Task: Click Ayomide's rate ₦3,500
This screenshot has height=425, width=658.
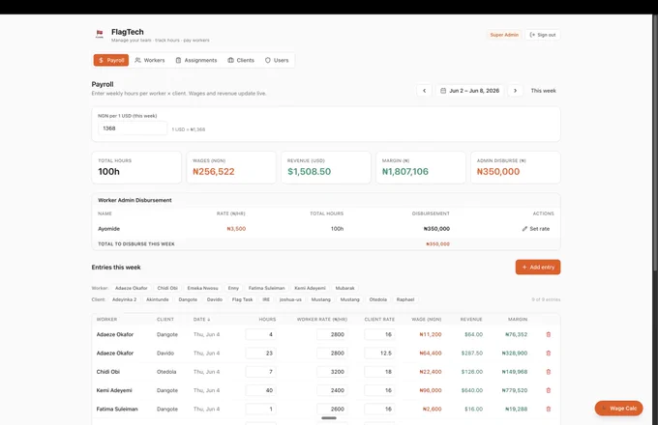Action: (x=236, y=229)
